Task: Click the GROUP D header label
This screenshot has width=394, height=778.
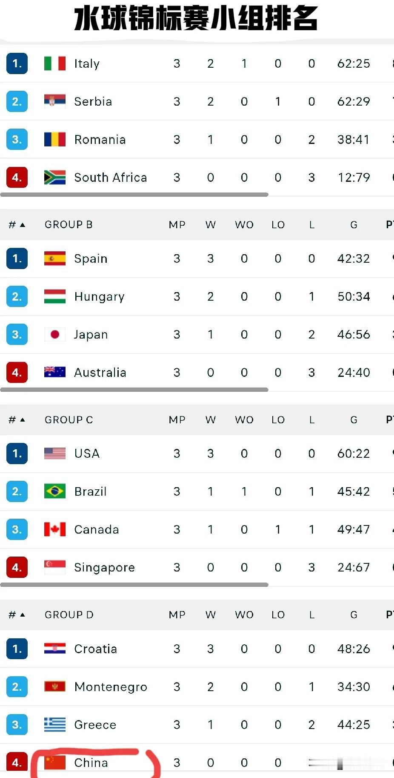Action: pyautogui.click(x=69, y=614)
